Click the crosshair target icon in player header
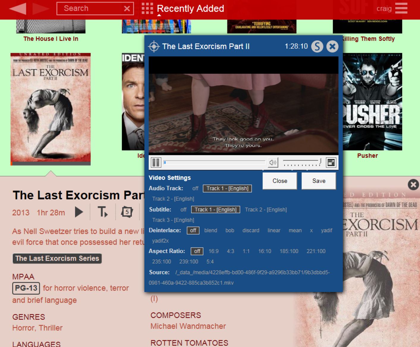The width and height of the screenshot is (420, 347). pyautogui.click(x=154, y=47)
